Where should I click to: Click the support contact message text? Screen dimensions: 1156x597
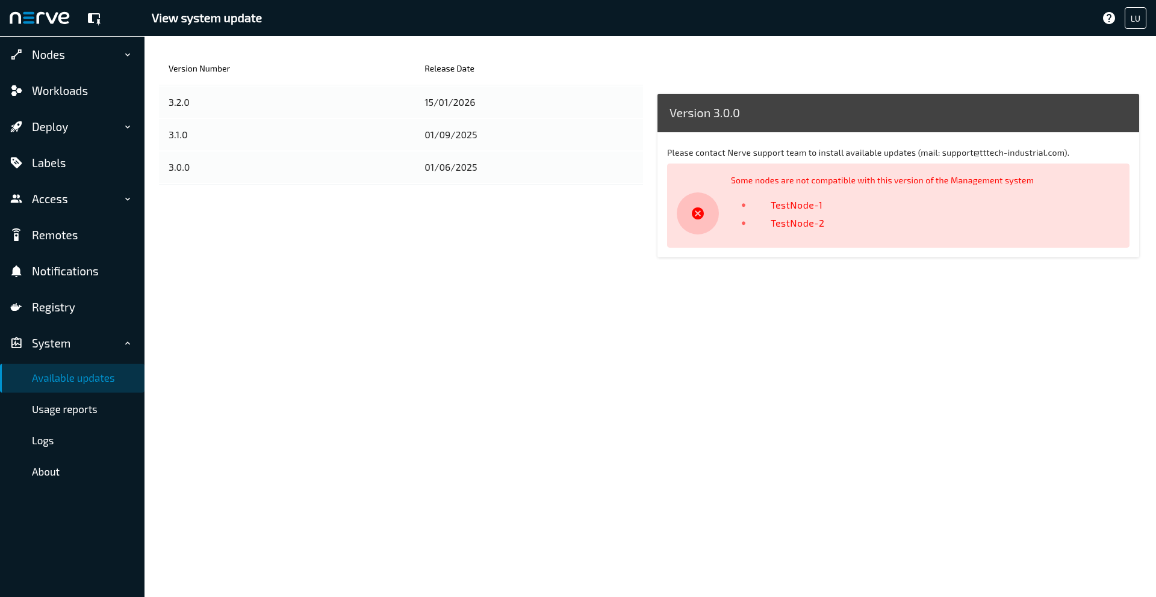(x=868, y=153)
